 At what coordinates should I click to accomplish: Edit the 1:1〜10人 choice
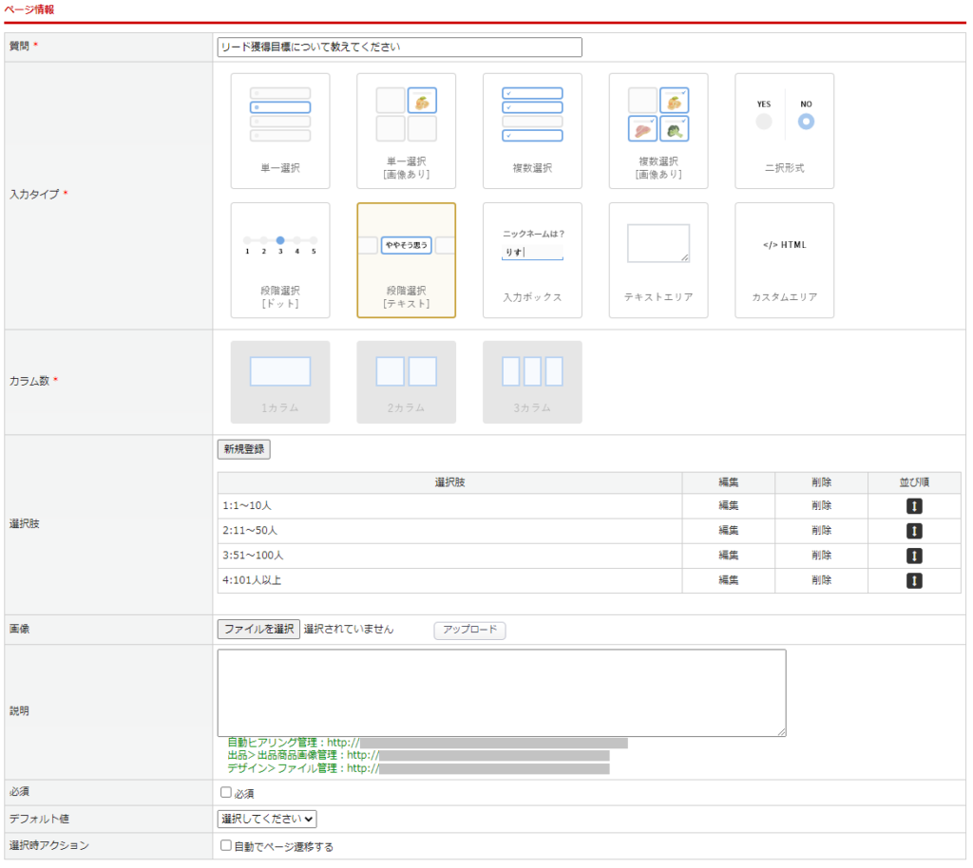(x=728, y=506)
